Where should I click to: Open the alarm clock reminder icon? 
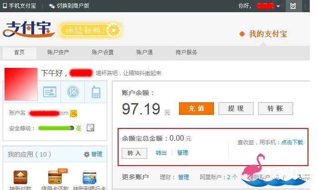293,6
